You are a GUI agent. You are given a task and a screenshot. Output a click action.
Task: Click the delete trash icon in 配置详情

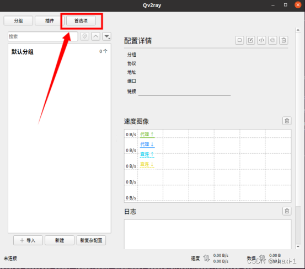point(283,40)
